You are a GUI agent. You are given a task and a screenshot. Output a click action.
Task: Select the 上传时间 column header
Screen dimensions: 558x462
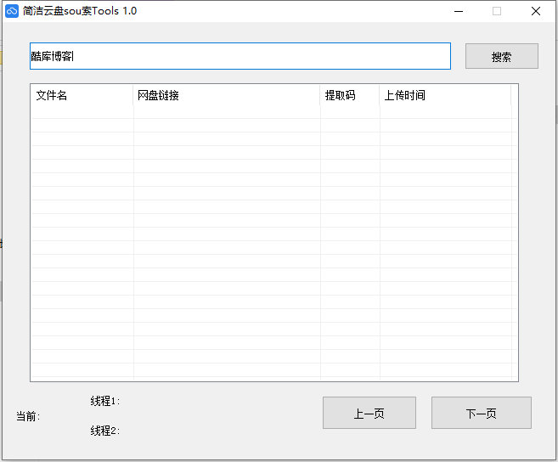click(445, 95)
